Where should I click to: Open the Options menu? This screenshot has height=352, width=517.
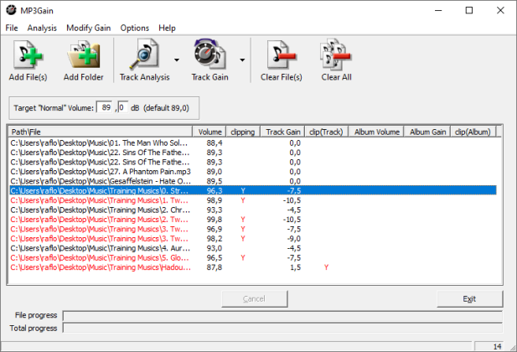[x=135, y=28]
